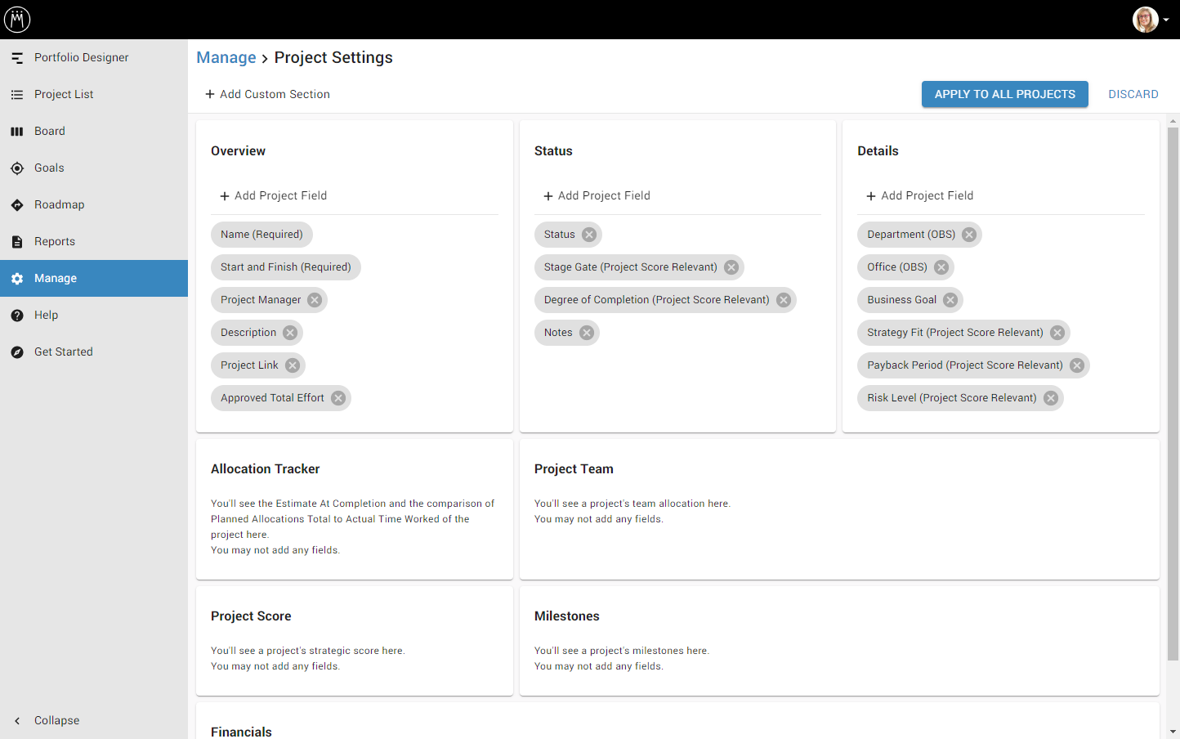
Task: Open the user avatar menu
Action: pos(1150,20)
